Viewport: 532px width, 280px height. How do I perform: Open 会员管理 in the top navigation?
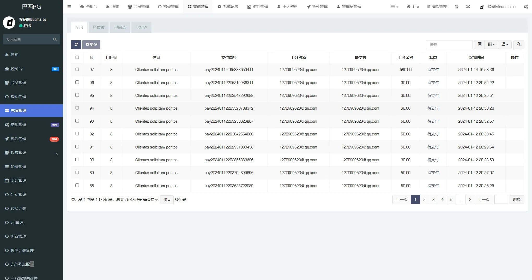(138, 7)
